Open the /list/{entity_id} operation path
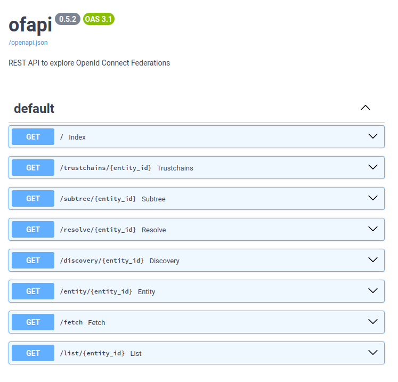 pos(92,353)
